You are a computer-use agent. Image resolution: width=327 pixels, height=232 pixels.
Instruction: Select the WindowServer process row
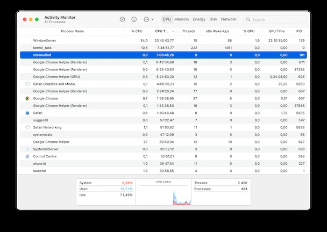coord(163,41)
